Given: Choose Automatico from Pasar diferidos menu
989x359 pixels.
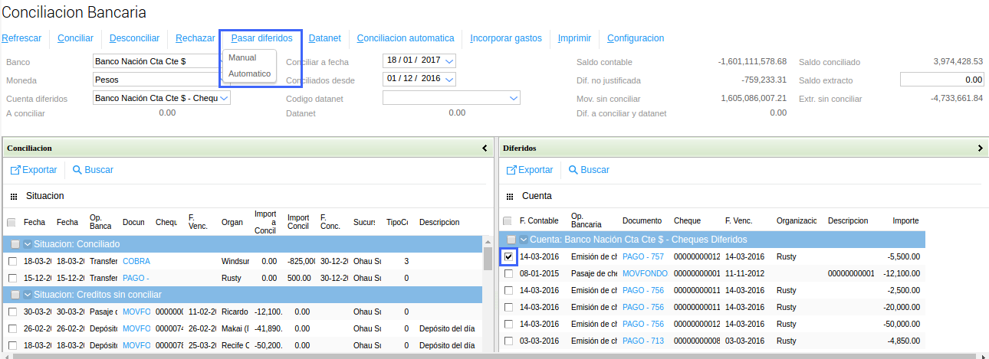Looking at the screenshot, I should pos(250,73).
